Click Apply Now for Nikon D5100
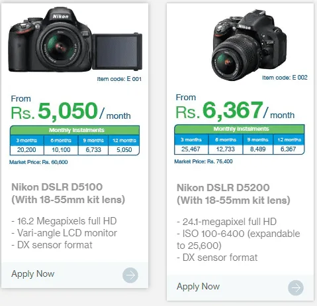The width and height of the screenshot is (317, 306). 32,274
